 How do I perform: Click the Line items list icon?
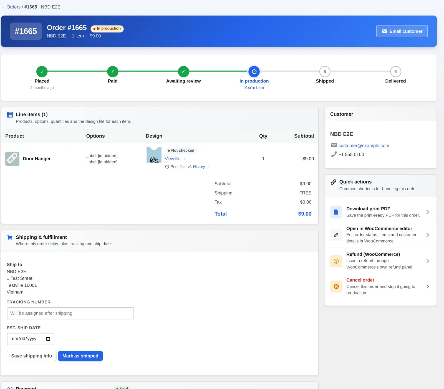coord(10,114)
